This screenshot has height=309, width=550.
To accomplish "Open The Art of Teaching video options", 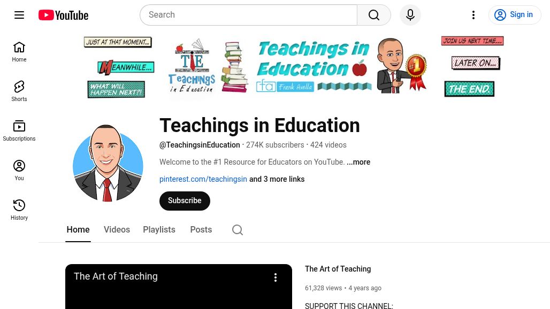I will pyautogui.click(x=276, y=277).
